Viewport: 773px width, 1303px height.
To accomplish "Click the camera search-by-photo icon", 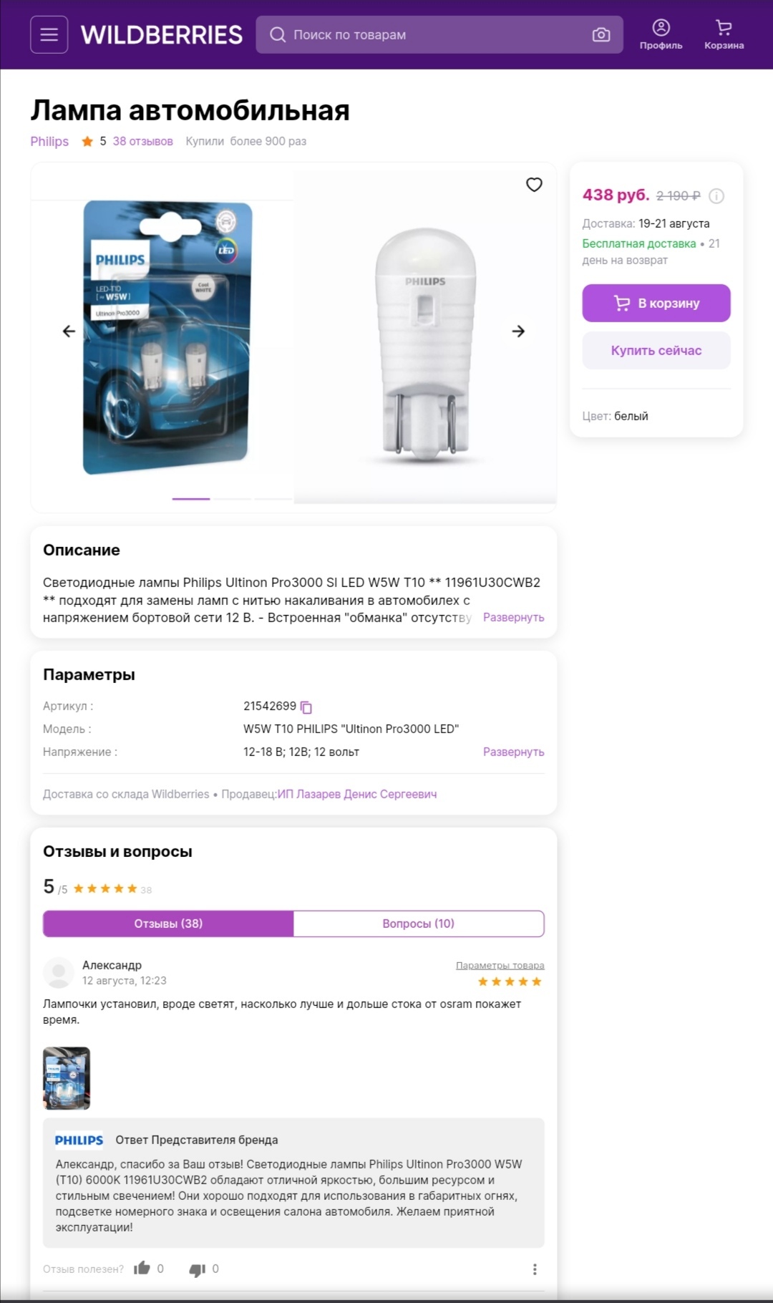I will tap(601, 34).
